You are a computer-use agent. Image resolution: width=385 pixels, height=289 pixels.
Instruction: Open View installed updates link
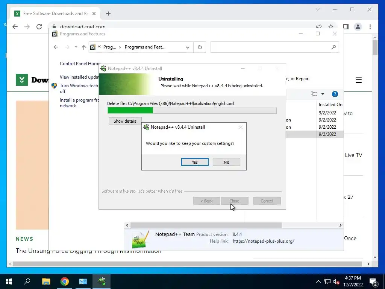click(x=79, y=77)
